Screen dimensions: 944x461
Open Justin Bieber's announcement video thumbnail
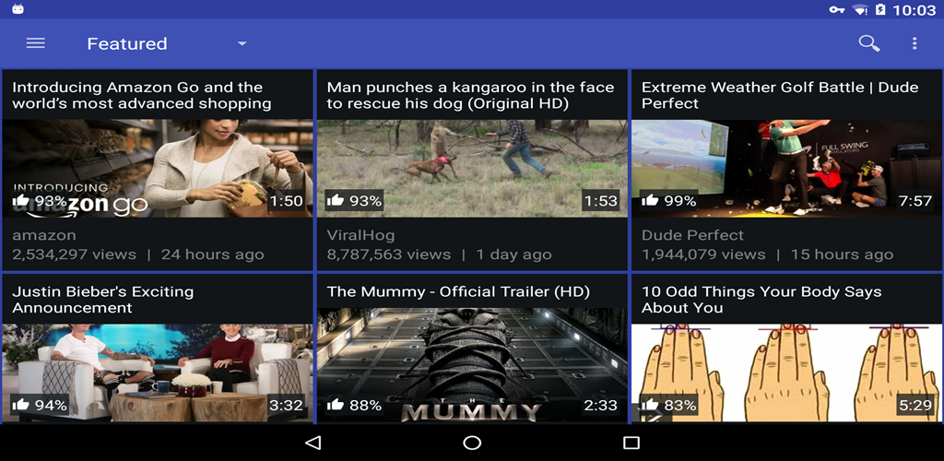(x=158, y=372)
